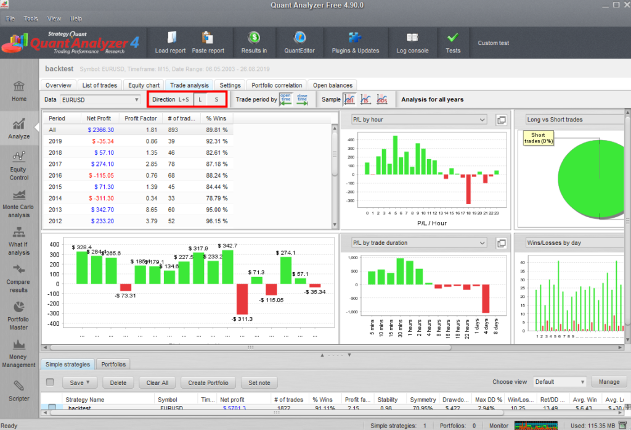Open Compare results in the sidebar
631x430 pixels.
pos(19,278)
